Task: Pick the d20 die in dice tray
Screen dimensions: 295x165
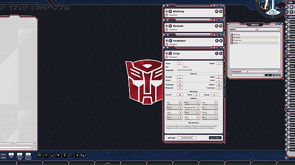Action: tap(40, 155)
